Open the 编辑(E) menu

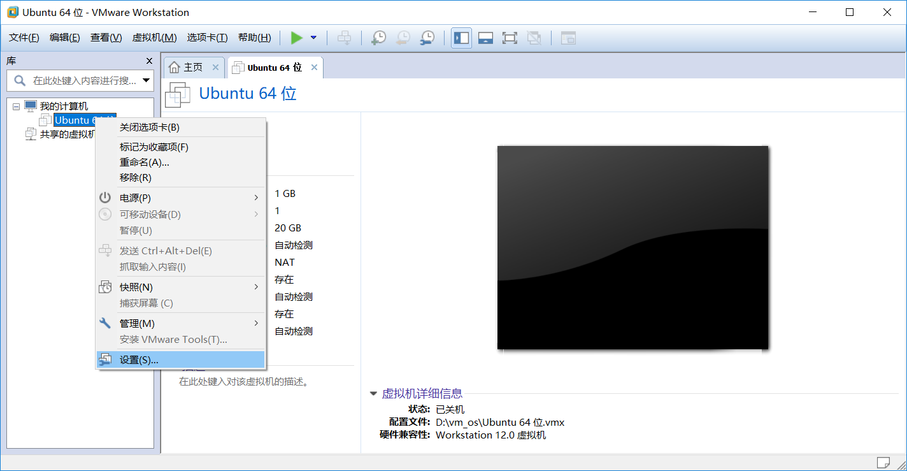(65, 38)
